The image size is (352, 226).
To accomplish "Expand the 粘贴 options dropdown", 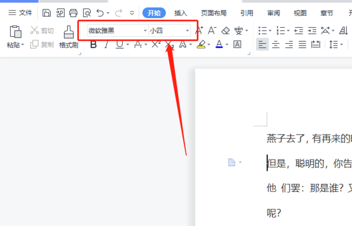I will tap(23, 45).
